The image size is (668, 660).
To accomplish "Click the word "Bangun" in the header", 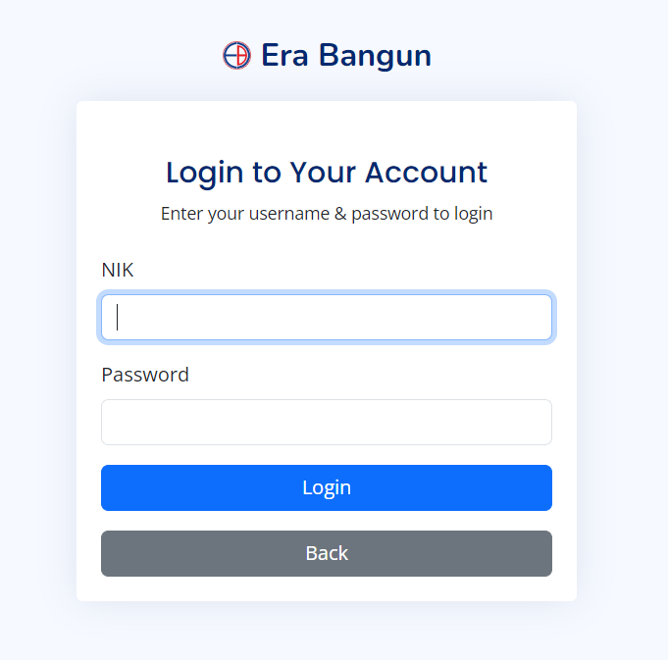I will pyautogui.click(x=376, y=56).
